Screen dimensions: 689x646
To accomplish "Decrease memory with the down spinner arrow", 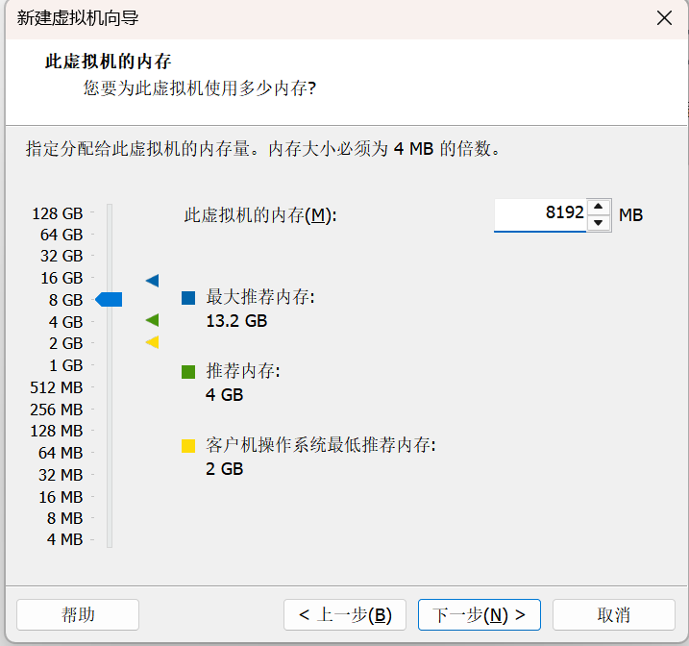I will [599, 223].
